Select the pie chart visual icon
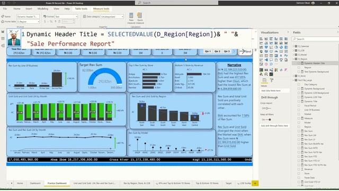The height and width of the screenshot is (191, 339). (x=276, y=47)
